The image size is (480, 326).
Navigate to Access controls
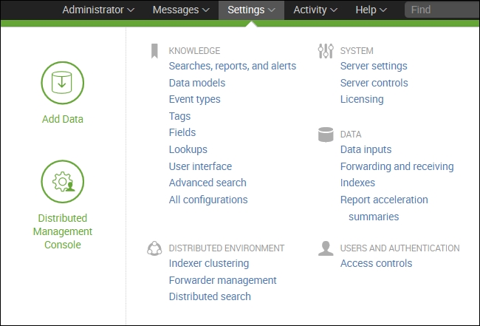click(x=376, y=263)
